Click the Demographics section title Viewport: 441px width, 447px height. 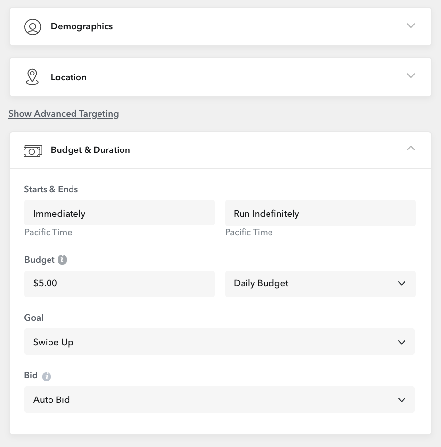tap(82, 26)
